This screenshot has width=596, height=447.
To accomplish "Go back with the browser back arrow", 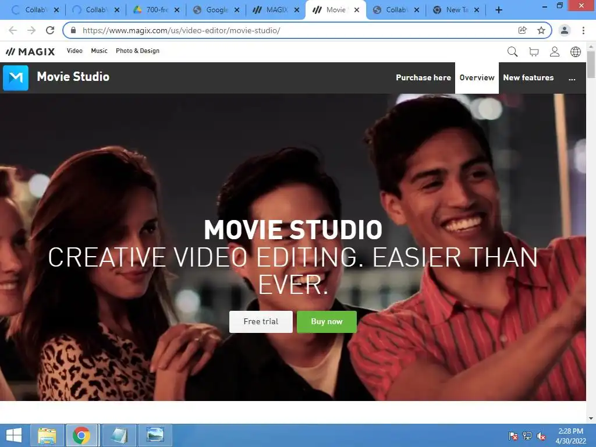I will [x=13, y=30].
